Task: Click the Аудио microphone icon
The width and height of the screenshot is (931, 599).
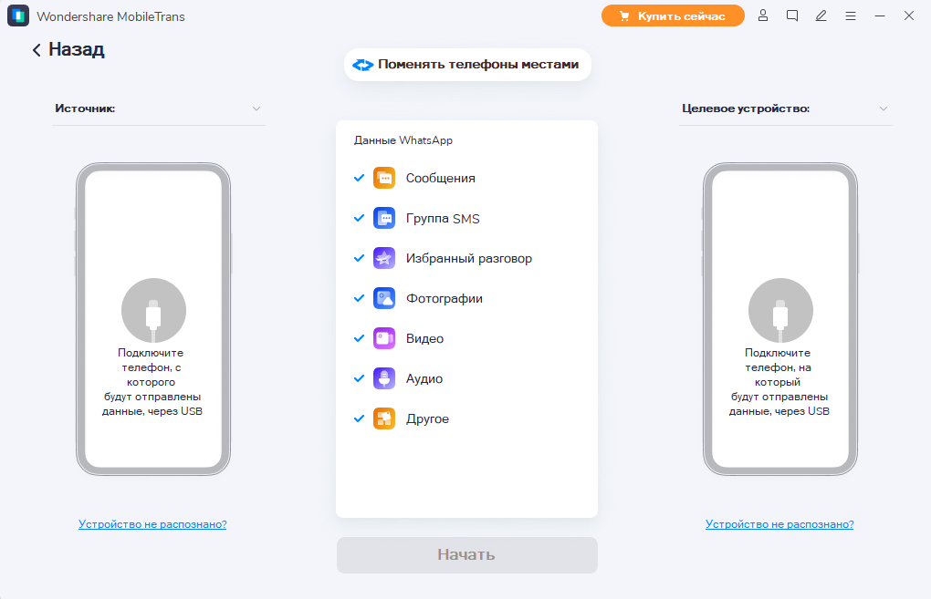Action: (384, 378)
